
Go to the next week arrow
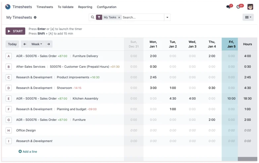coord(49,44)
